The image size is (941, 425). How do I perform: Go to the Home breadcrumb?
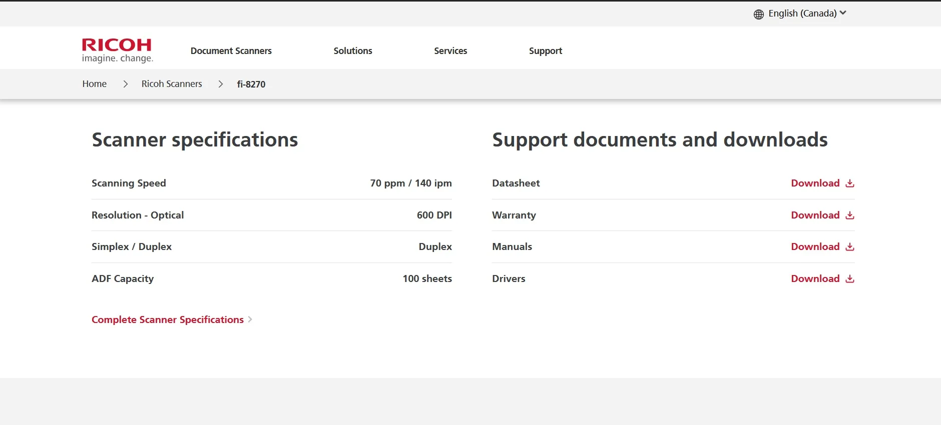pos(95,84)
